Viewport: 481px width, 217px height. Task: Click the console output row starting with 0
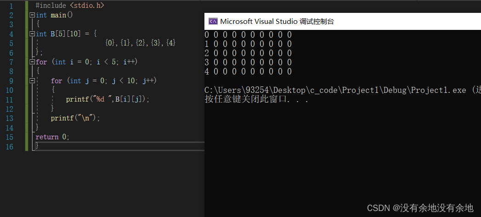click(x=248, y=34)
